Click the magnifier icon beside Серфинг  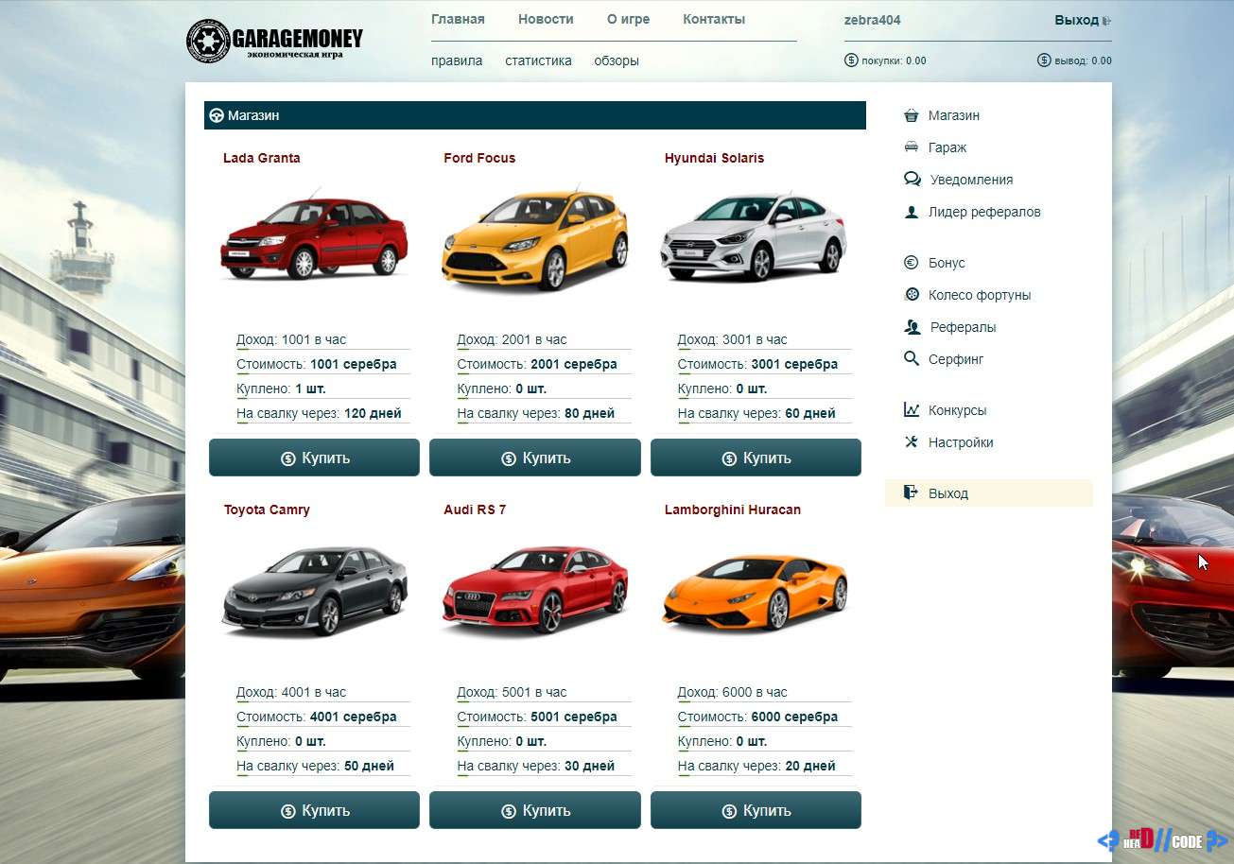911,359
